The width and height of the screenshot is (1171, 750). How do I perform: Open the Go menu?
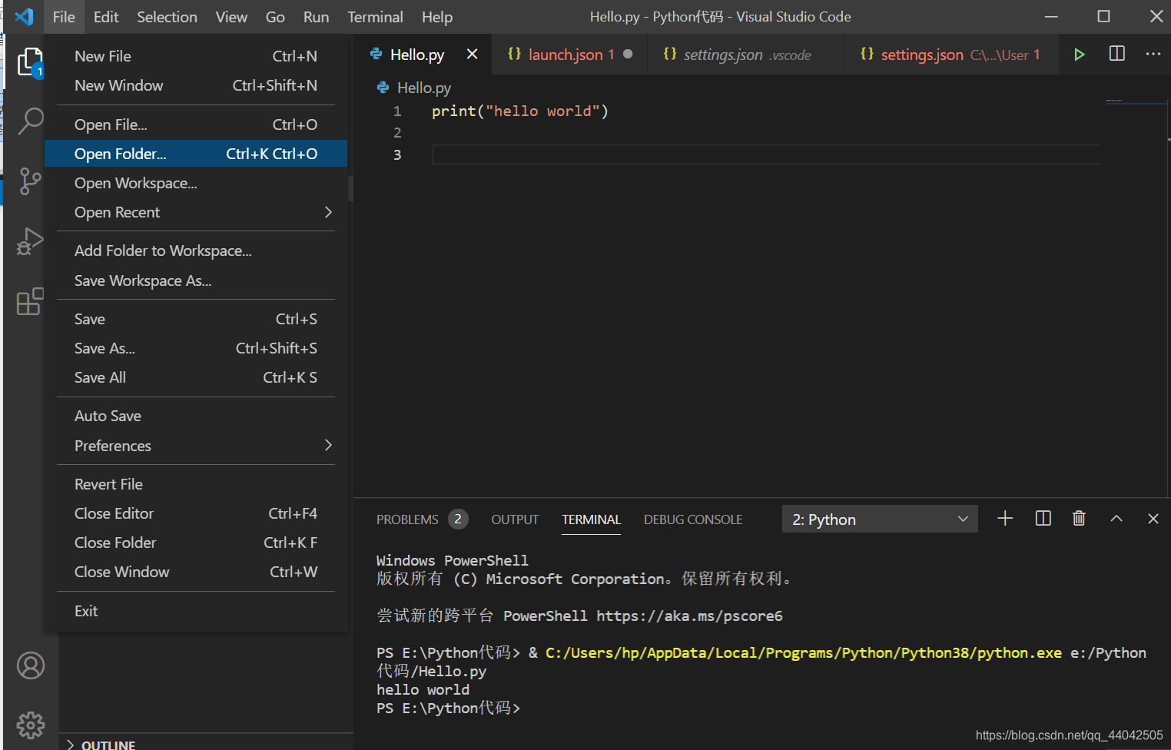[275, 17]
